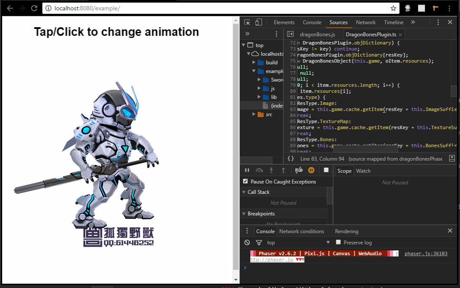Screen dimensions: 460x288
Task: Toggle the console filter funnel
Action: (259, 242)
